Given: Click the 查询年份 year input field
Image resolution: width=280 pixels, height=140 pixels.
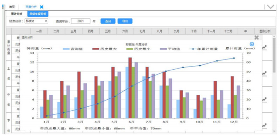Looking at the screenshot, I should point(80,21).
